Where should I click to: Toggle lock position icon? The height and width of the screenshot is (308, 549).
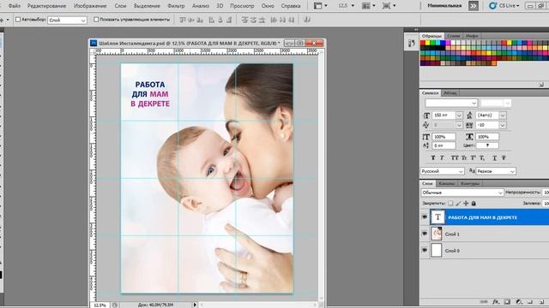tap(466, 203)
